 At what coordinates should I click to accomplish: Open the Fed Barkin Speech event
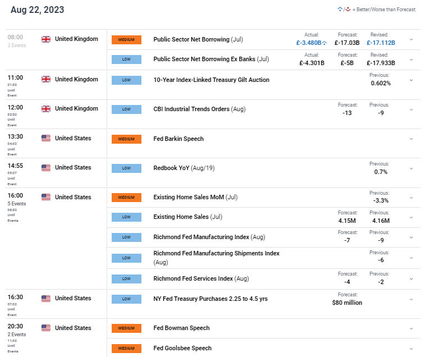tap(178, 139)
